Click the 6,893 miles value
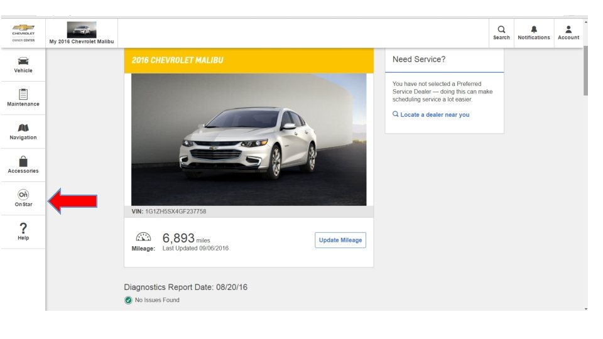The image size is (603, 339). [x=186, y=239]
